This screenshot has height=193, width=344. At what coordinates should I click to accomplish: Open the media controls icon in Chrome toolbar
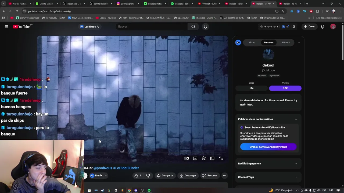tap(327, 11)
